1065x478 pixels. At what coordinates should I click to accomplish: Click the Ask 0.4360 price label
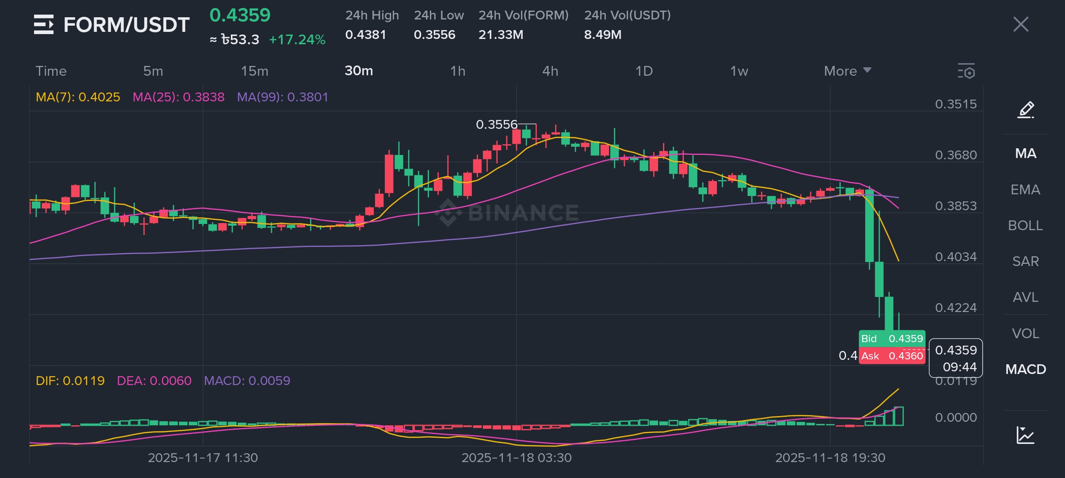[892, 356]
